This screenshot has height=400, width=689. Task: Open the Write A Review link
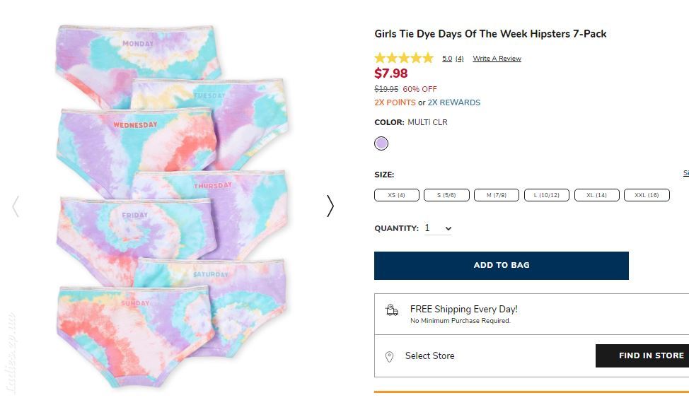click(x=497, y=59)
